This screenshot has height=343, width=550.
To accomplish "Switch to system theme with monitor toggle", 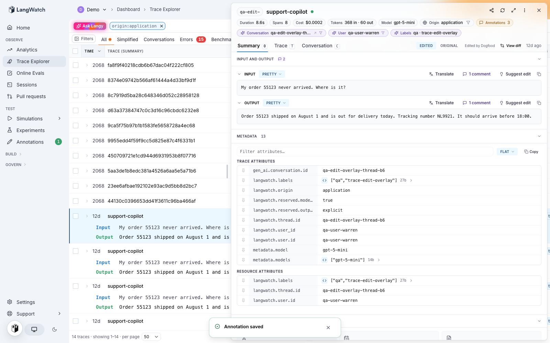I will [x=34, y=329].
